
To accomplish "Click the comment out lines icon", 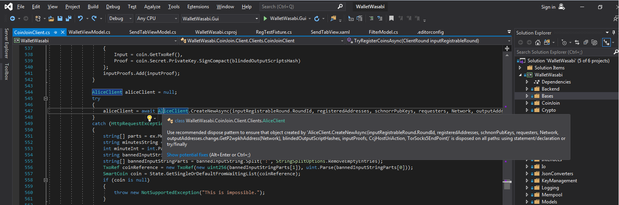I will tap(371, 18).
